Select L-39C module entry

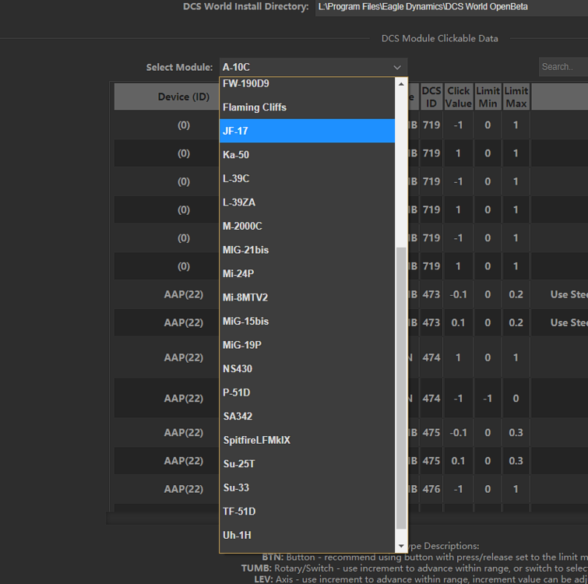click(307, 178)
